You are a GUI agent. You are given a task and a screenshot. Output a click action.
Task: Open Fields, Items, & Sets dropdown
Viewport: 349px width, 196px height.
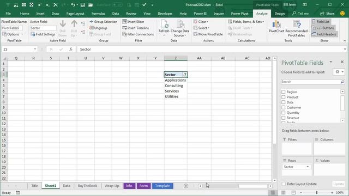[x=263, y=22]
